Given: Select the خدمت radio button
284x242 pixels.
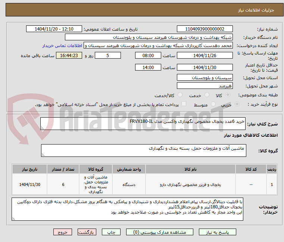Looking at the screenshot, I should pos(207,95).
